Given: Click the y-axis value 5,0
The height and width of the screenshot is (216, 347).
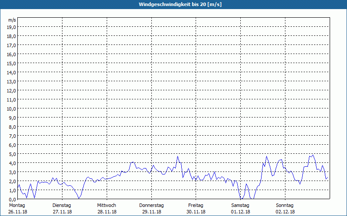Looking at the screenshot, I should [12, 154].
